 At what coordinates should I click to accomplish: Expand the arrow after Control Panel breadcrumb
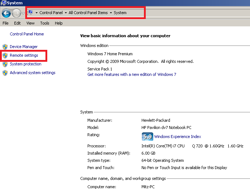click(66, 13)
